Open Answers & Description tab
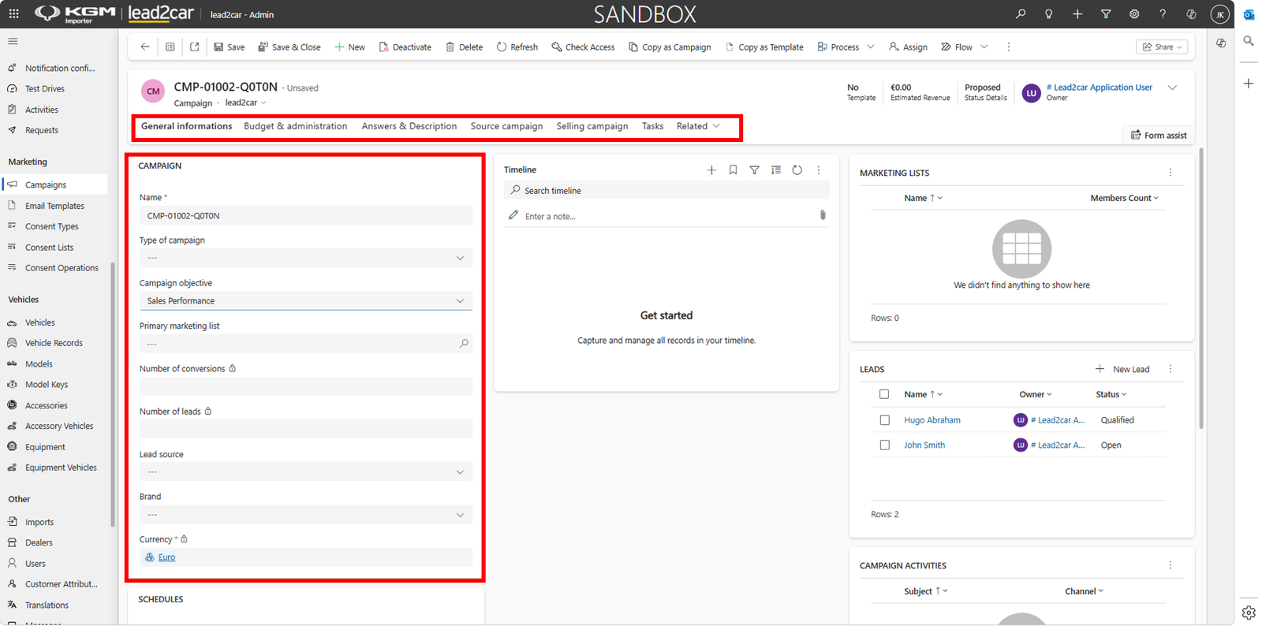The image size is (1262, 626). (x=409, y=126)
